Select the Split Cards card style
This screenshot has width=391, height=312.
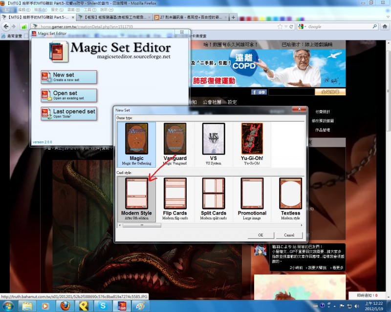click(x=213, y=198)
